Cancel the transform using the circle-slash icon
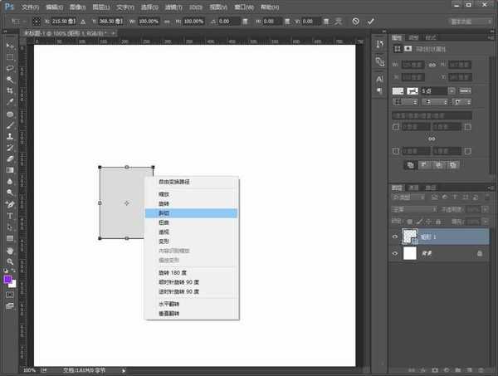Image resolution: width=498 pixels, height=376 pixels. click(x=356, y=21)
